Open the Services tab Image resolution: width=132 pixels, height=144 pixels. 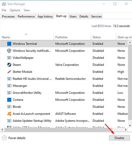click(x=96, y=16)
